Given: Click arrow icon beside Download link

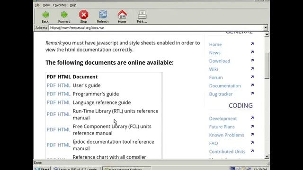Looking at the screenshot, I should tap(252, 60).
